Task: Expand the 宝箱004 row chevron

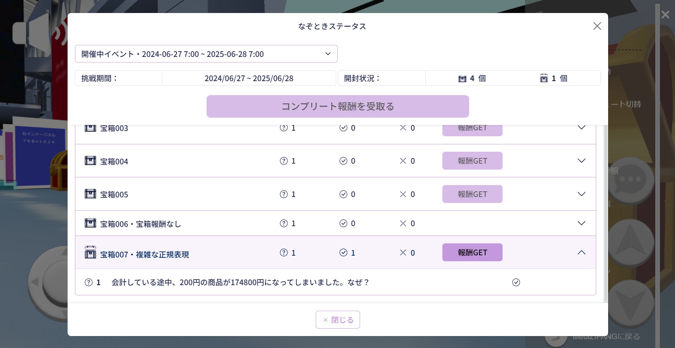Action: [581, 161]
